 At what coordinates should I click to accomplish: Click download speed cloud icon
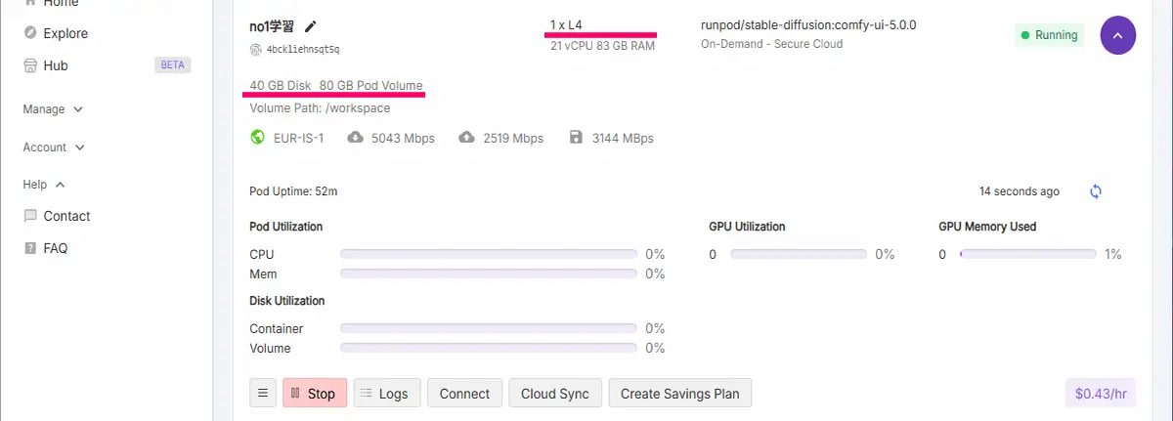tap(356, 138)
